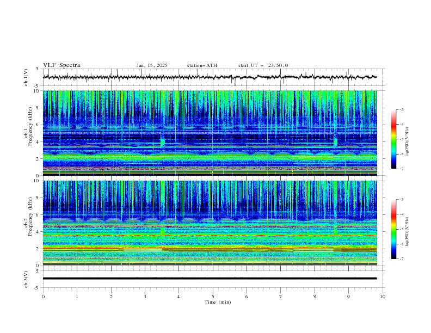Click the "-3" label on ch.1 colorbar
This screenshot has height=333, width=431.
[x=401, y=110]
